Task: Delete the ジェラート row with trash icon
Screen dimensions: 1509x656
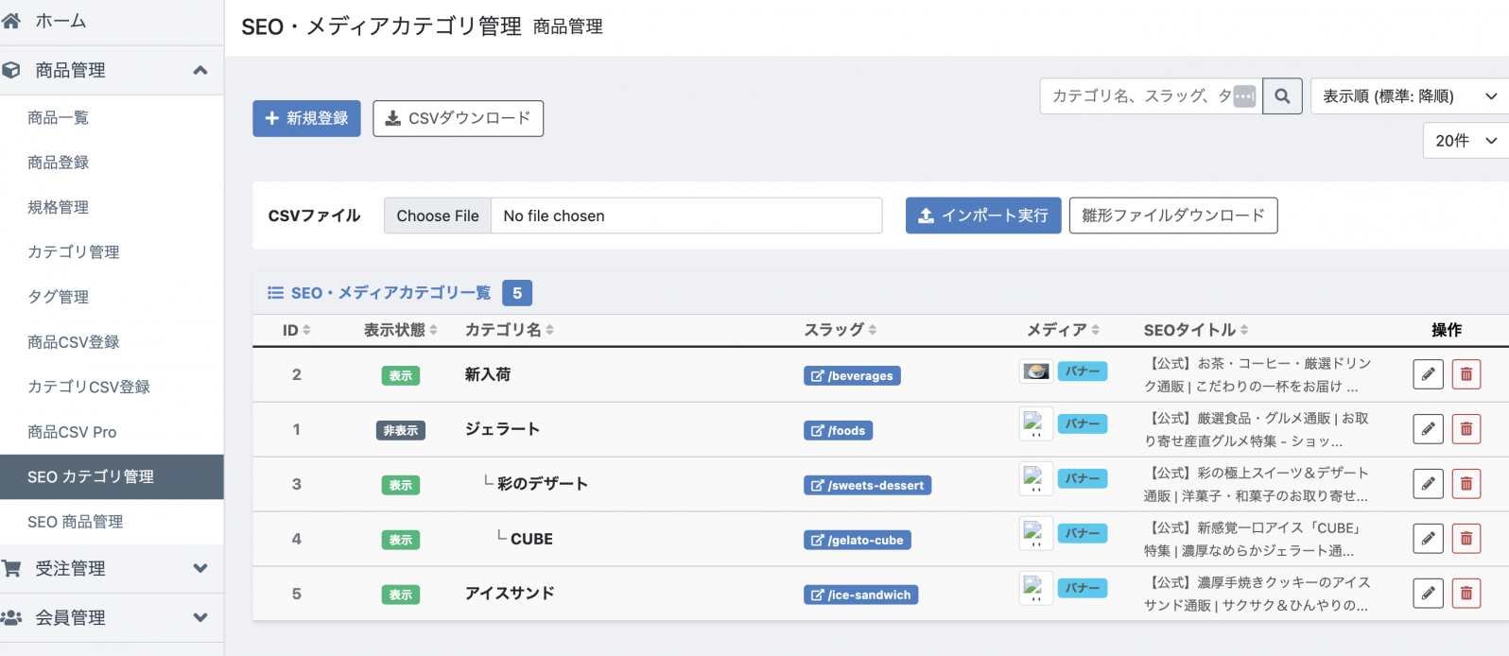Action: 1466,429
